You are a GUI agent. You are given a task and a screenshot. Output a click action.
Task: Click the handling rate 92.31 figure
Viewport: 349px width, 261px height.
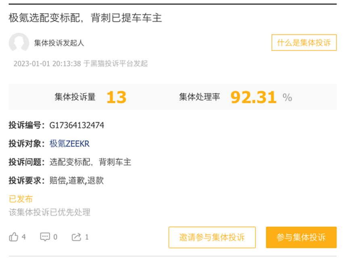[253, 98]
